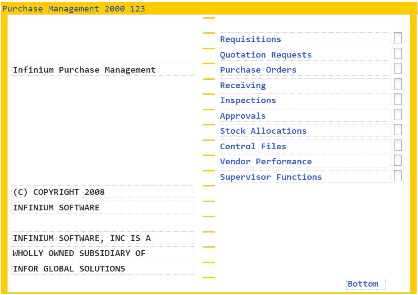Go to Purchase Orders
The width and height of the screenshot is (418, 295).
(305, 70)
